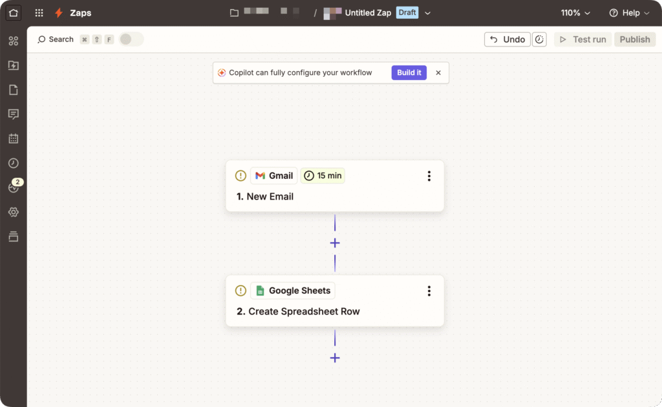Open the import Zap sidebar icon
This screenshot has height=407, width=662.
(x=14, y=65)
